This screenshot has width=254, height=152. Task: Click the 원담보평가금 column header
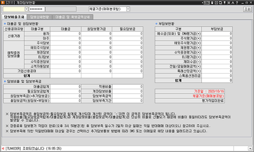coord(97,29)
